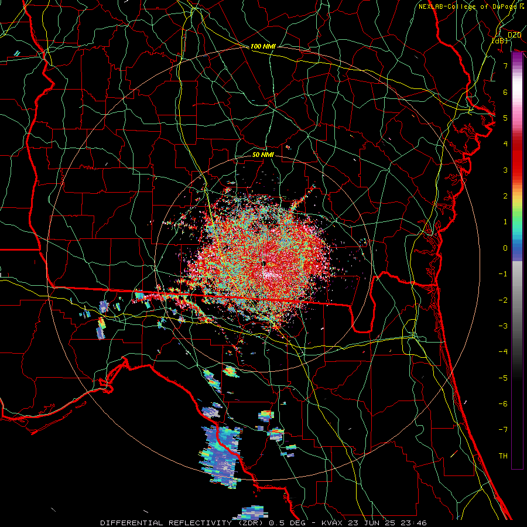Click the "3" label on the color scale
527x527 pixels.
click(x=505, y=170)
